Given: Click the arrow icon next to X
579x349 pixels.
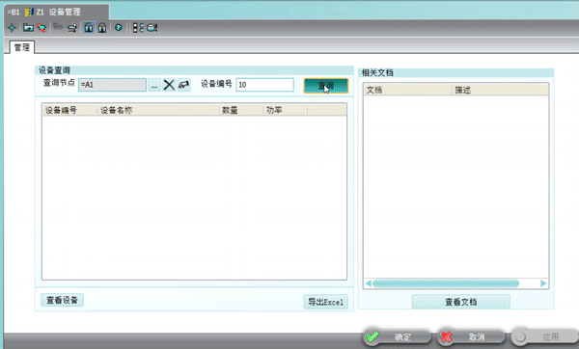Looking at the screenshot, I should pos(184,85).
